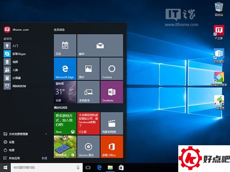230x172 pixels.
Task: Click the 获取 Office tile
Action: click(112, 146)
